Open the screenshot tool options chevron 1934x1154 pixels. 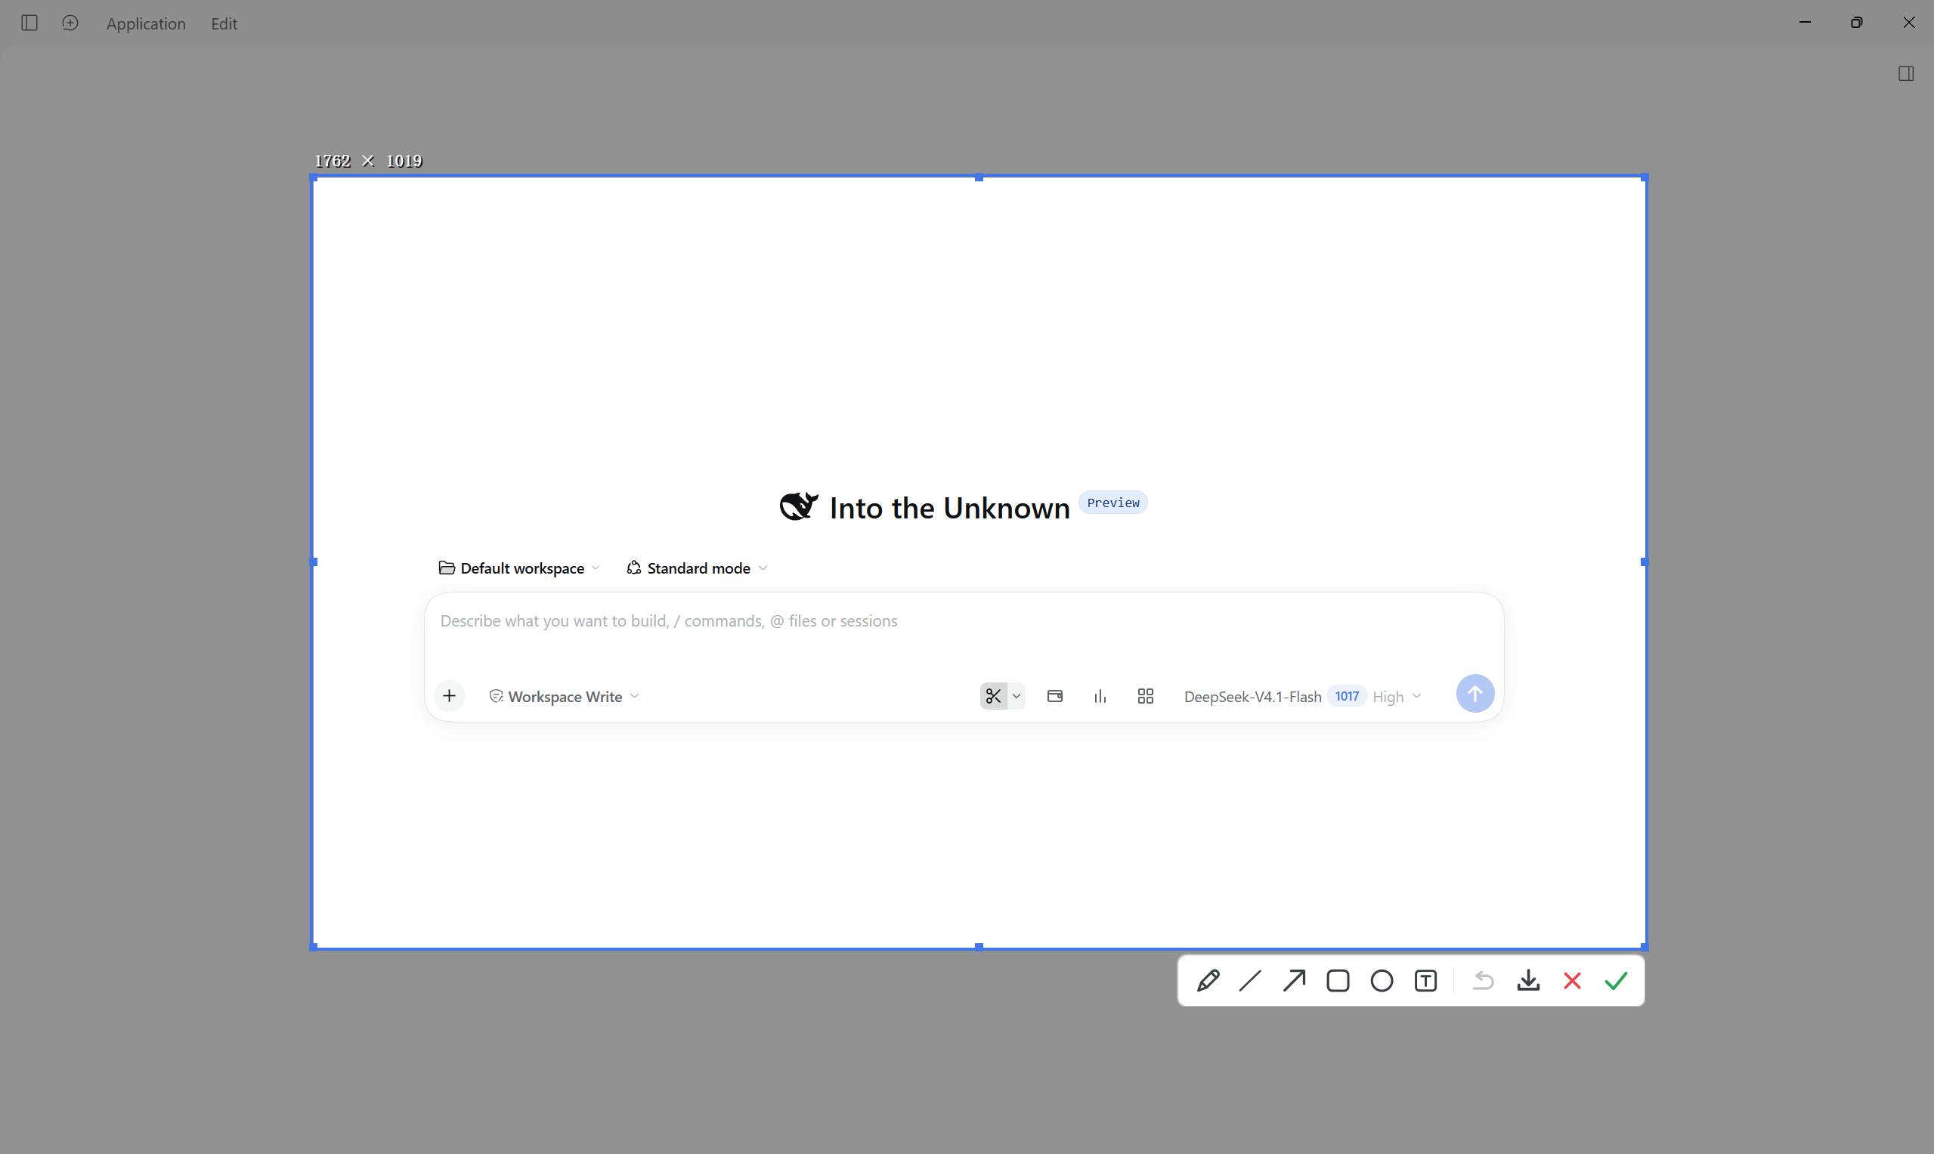(x=1017, y=696)
